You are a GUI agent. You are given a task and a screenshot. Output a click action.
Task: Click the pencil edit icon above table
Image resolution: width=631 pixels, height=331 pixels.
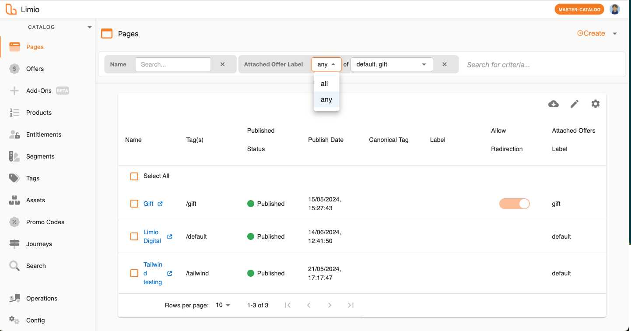pos(575,104)
